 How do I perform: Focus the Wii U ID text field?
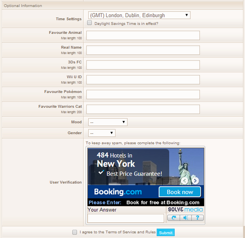pyautogui.click(x=143, y=80)
